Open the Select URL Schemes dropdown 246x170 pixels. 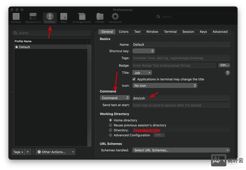click(181, 150)
